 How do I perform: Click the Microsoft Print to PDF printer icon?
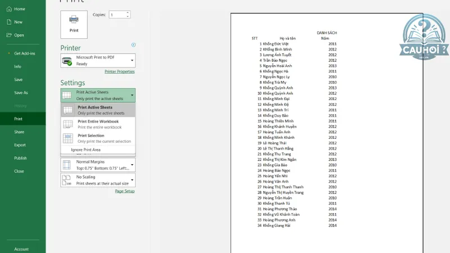tap(67, 61)
